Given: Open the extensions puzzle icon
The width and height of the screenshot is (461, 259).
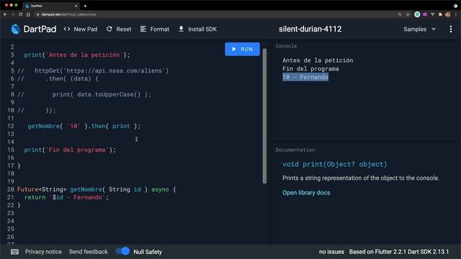Looking at the screenshot, I should tap(440, 14).
